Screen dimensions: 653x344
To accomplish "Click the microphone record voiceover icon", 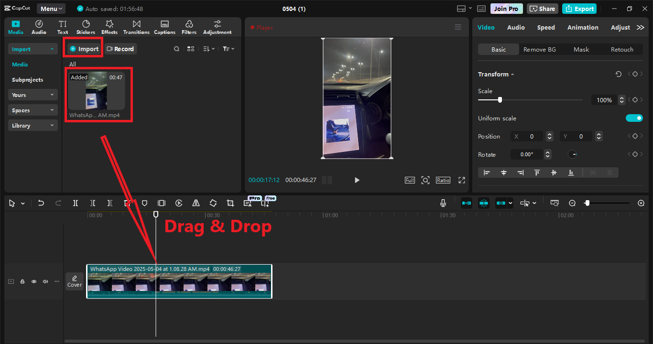I will (x=443, y=203).
